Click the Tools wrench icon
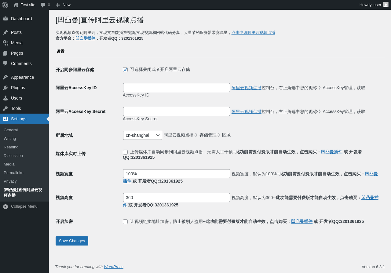 pos(5,108)
